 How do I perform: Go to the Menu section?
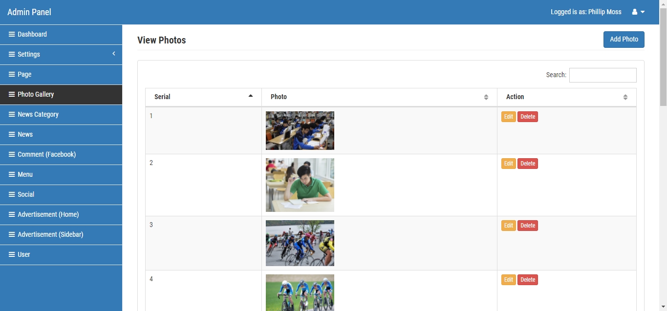click(x=61, y=174)
